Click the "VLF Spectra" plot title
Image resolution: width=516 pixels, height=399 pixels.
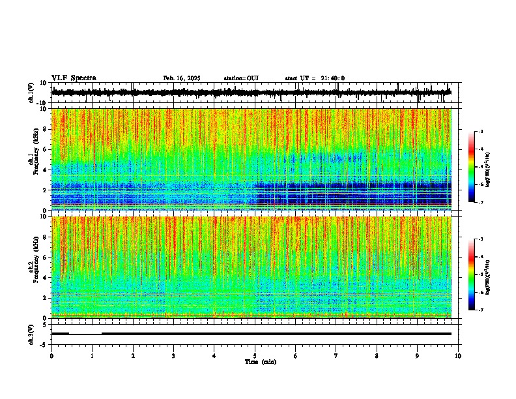[x=74, y=78]
